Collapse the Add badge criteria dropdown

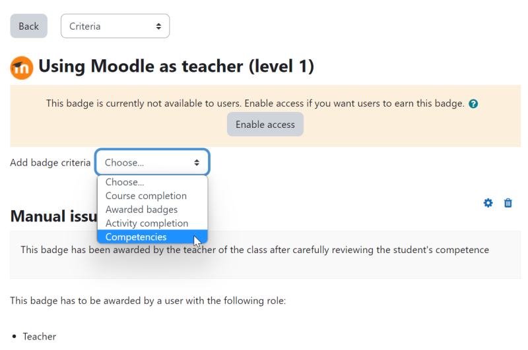(152, 162)
